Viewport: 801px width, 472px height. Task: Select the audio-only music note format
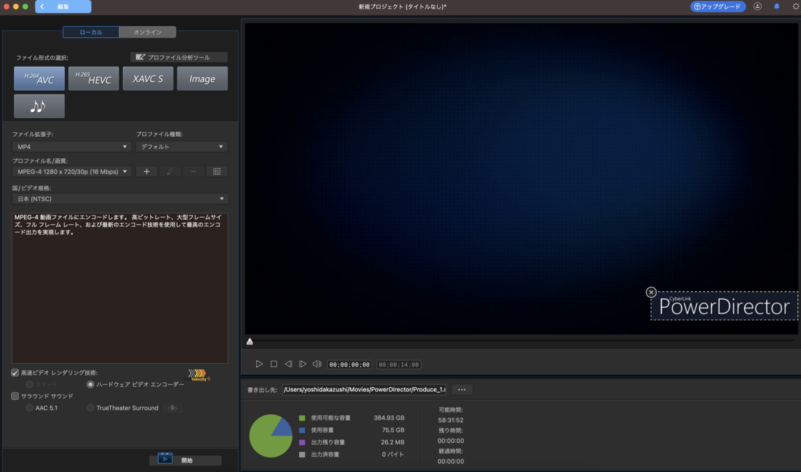pos(39,106)
